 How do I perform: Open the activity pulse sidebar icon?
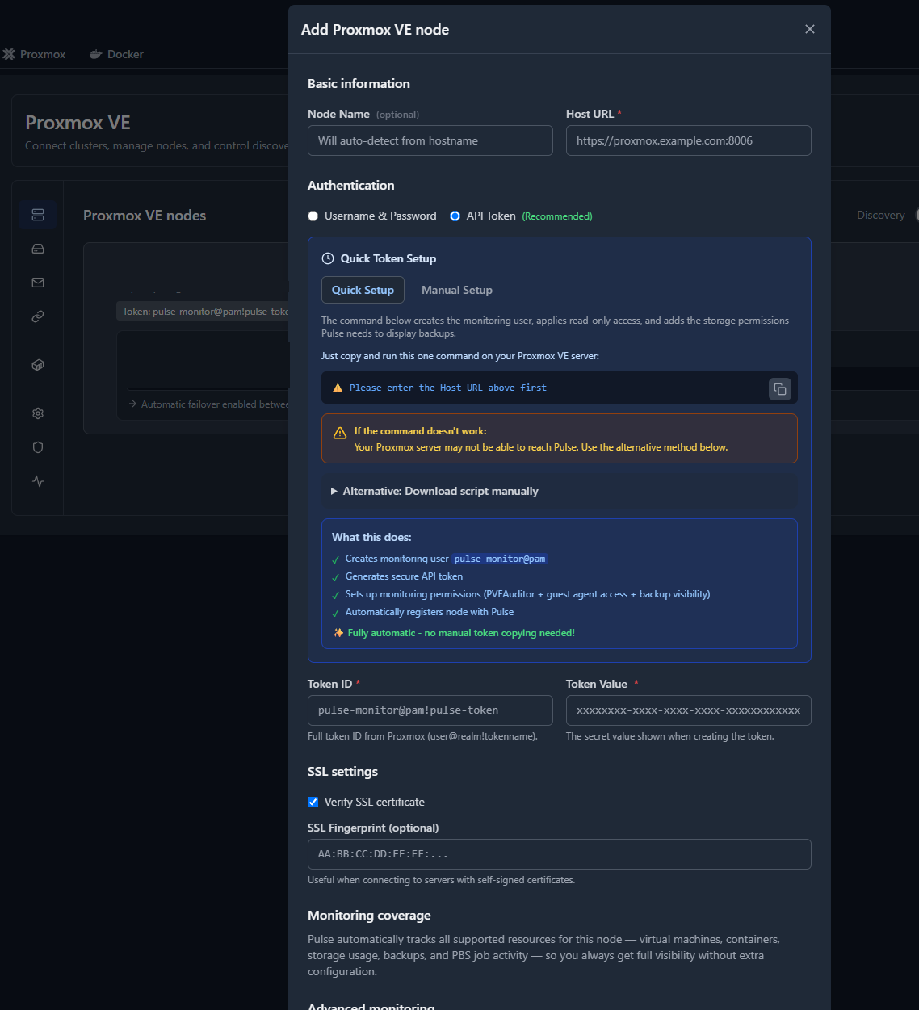click(x=38, y=481)
